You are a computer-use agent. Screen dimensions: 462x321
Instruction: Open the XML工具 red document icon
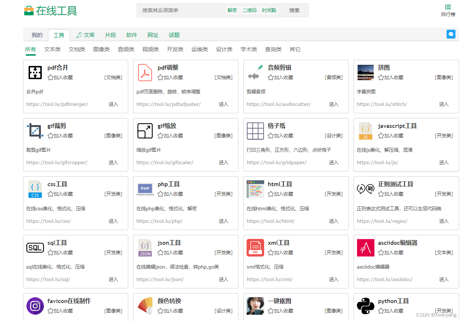255,247
